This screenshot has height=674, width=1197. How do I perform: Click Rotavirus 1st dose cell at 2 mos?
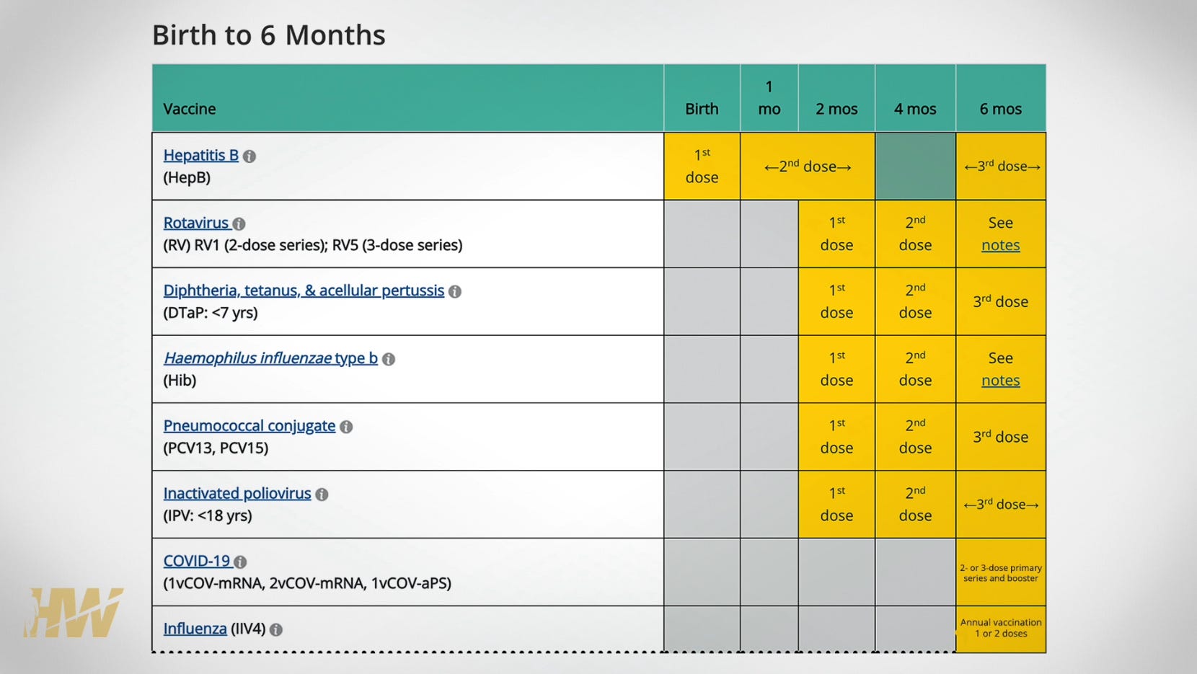coord(836,234)
